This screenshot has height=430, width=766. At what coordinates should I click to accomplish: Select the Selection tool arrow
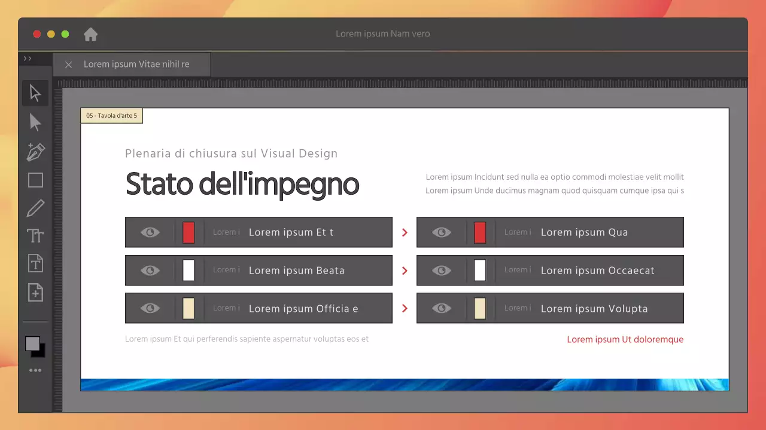click(35, 93)
